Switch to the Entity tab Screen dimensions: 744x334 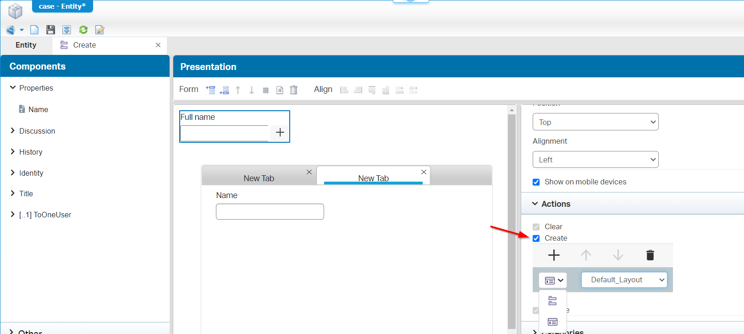pyautogui.click(x=26, y=45)
